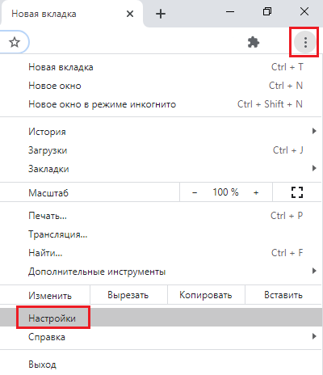Choose Выход at the menu bottom

click(x=161, y=364)
